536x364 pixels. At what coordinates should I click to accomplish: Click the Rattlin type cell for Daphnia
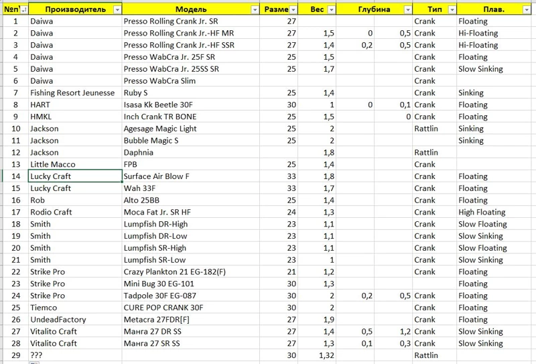click(x=433, y=152)
